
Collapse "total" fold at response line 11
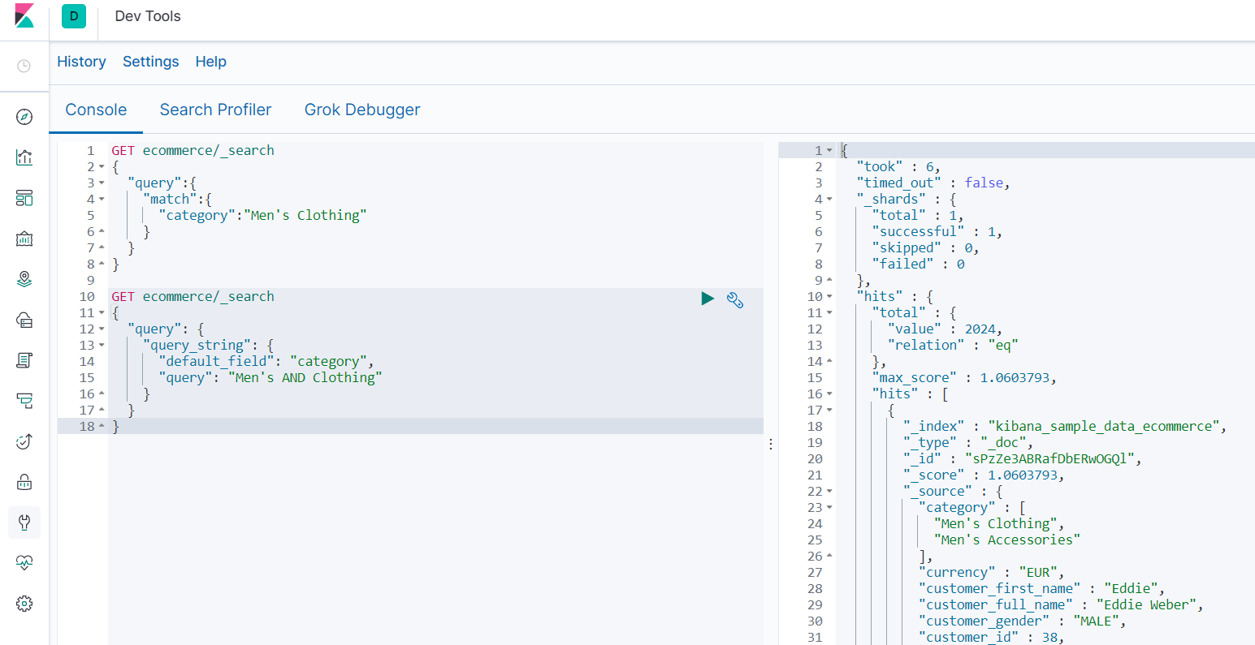pos(829,313)
